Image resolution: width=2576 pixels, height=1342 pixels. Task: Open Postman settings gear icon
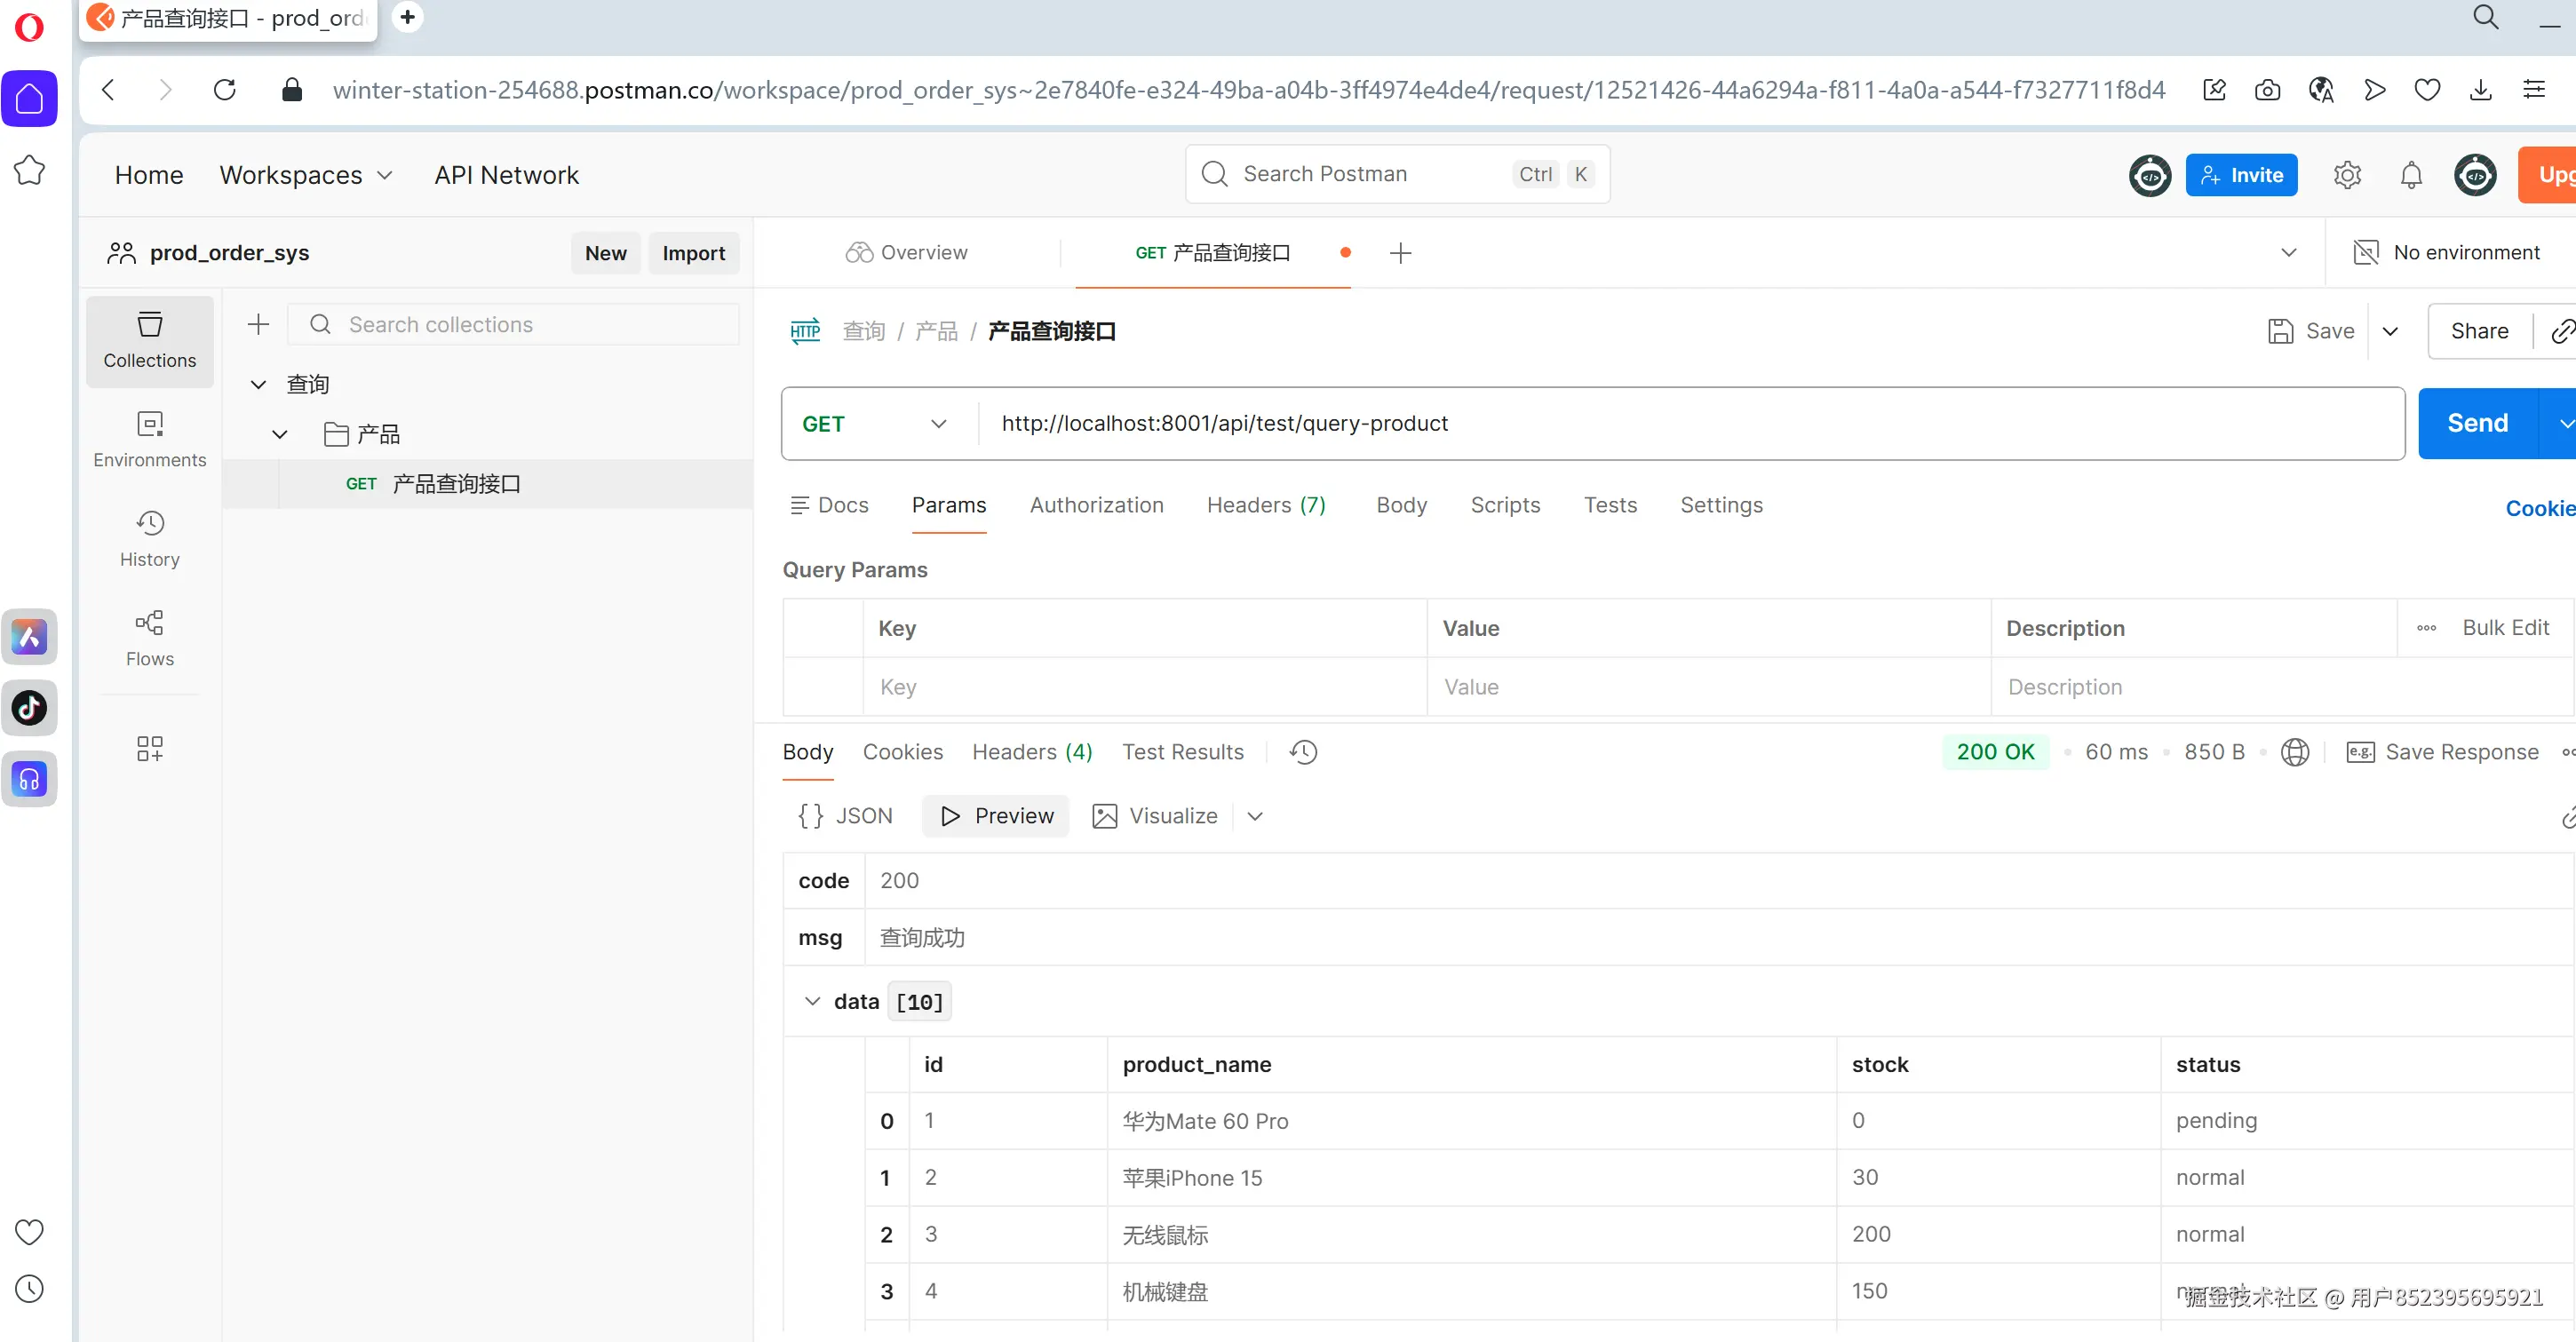pos(2346,175)
